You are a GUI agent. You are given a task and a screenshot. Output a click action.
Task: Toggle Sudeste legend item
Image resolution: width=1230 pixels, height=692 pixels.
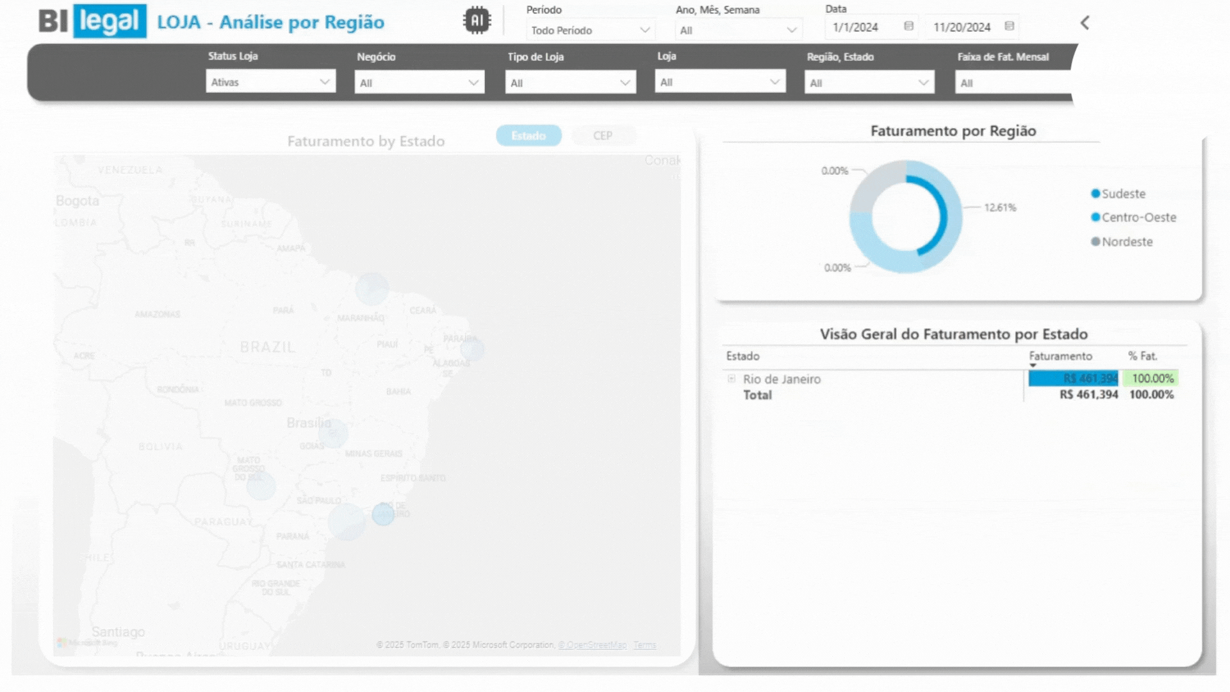coord(1123,194)
